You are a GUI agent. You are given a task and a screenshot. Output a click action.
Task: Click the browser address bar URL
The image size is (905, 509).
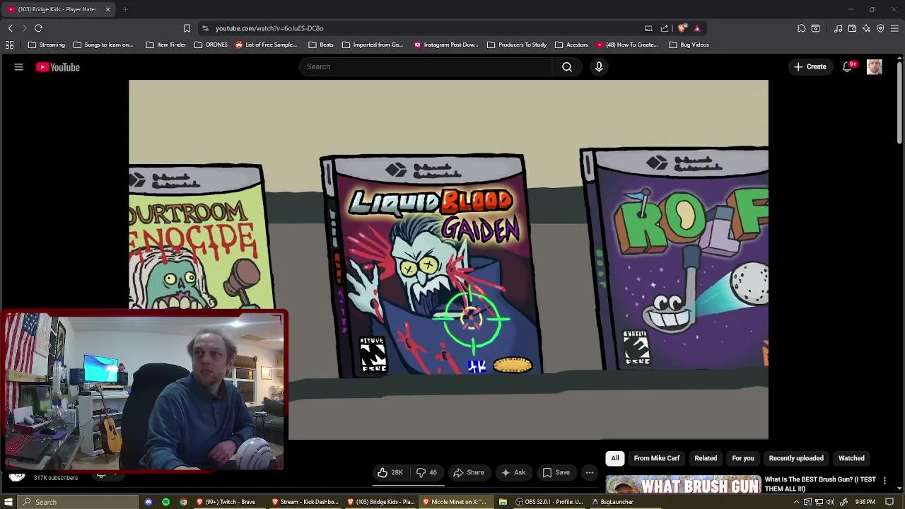[269, 28]
